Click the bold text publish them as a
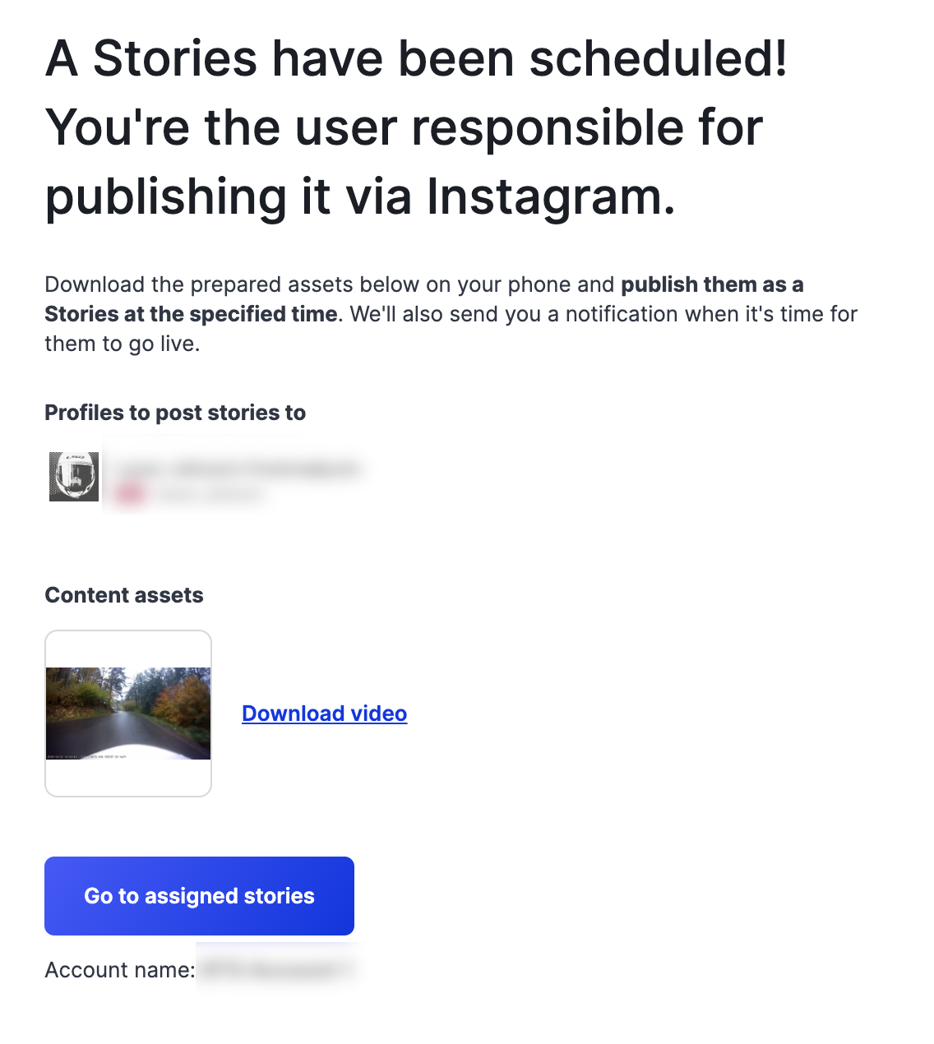The image size is (934, 1044). [712, 284]
